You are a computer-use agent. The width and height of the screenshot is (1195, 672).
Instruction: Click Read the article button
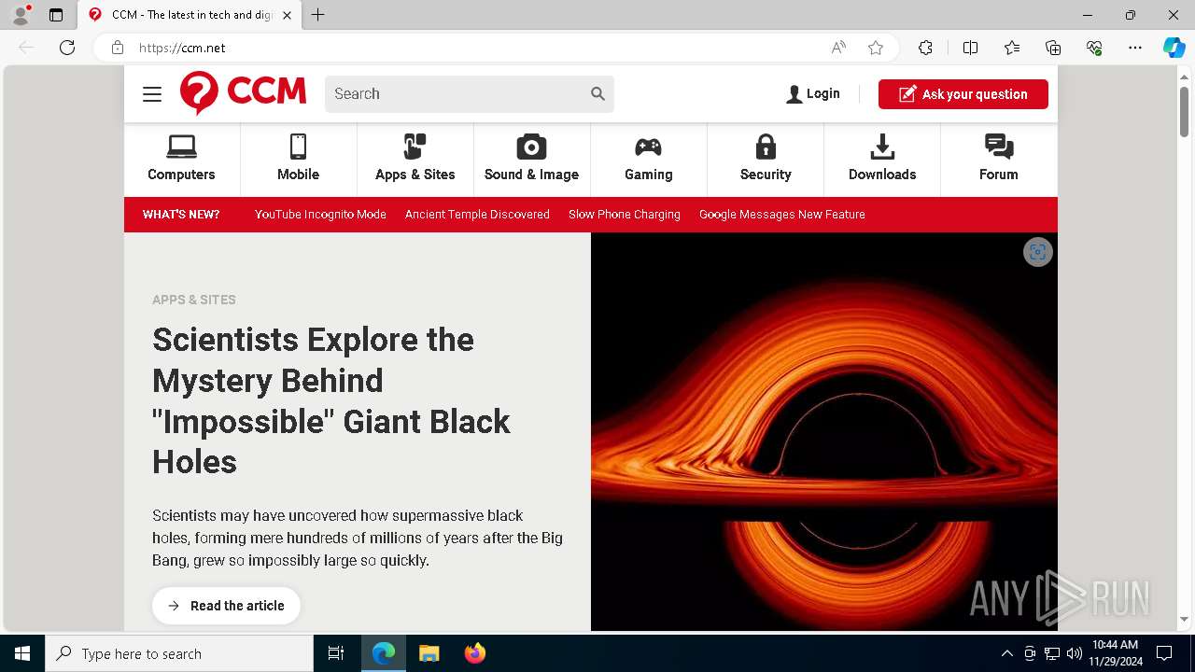pos(226,606)
